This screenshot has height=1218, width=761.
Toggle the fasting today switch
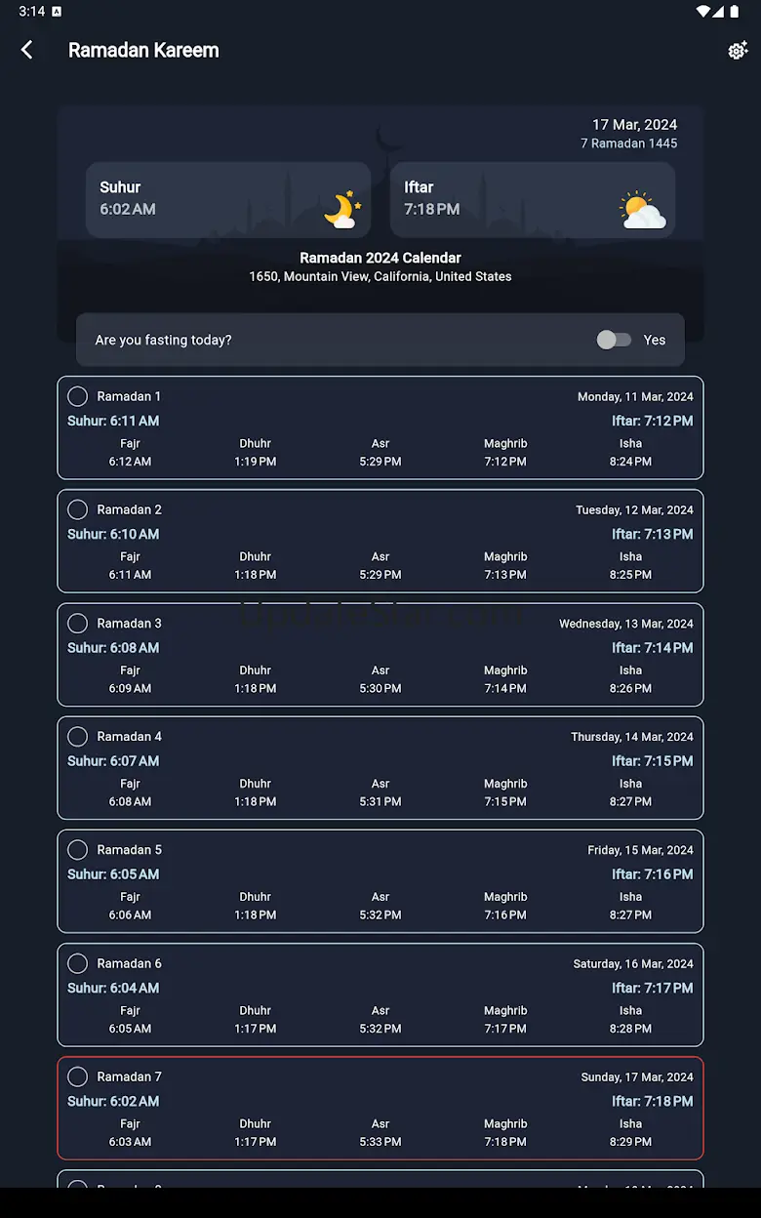pyautogui.click(x=614, y=340)
